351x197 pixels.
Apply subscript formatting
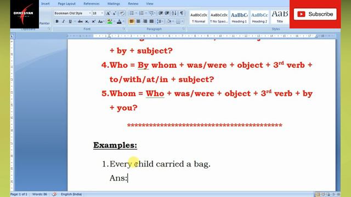click(x=87, y=21)
